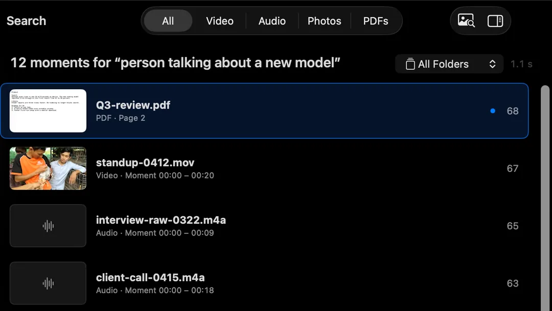Open the standup-0412.mov video thumbnail

pos(48,168)
